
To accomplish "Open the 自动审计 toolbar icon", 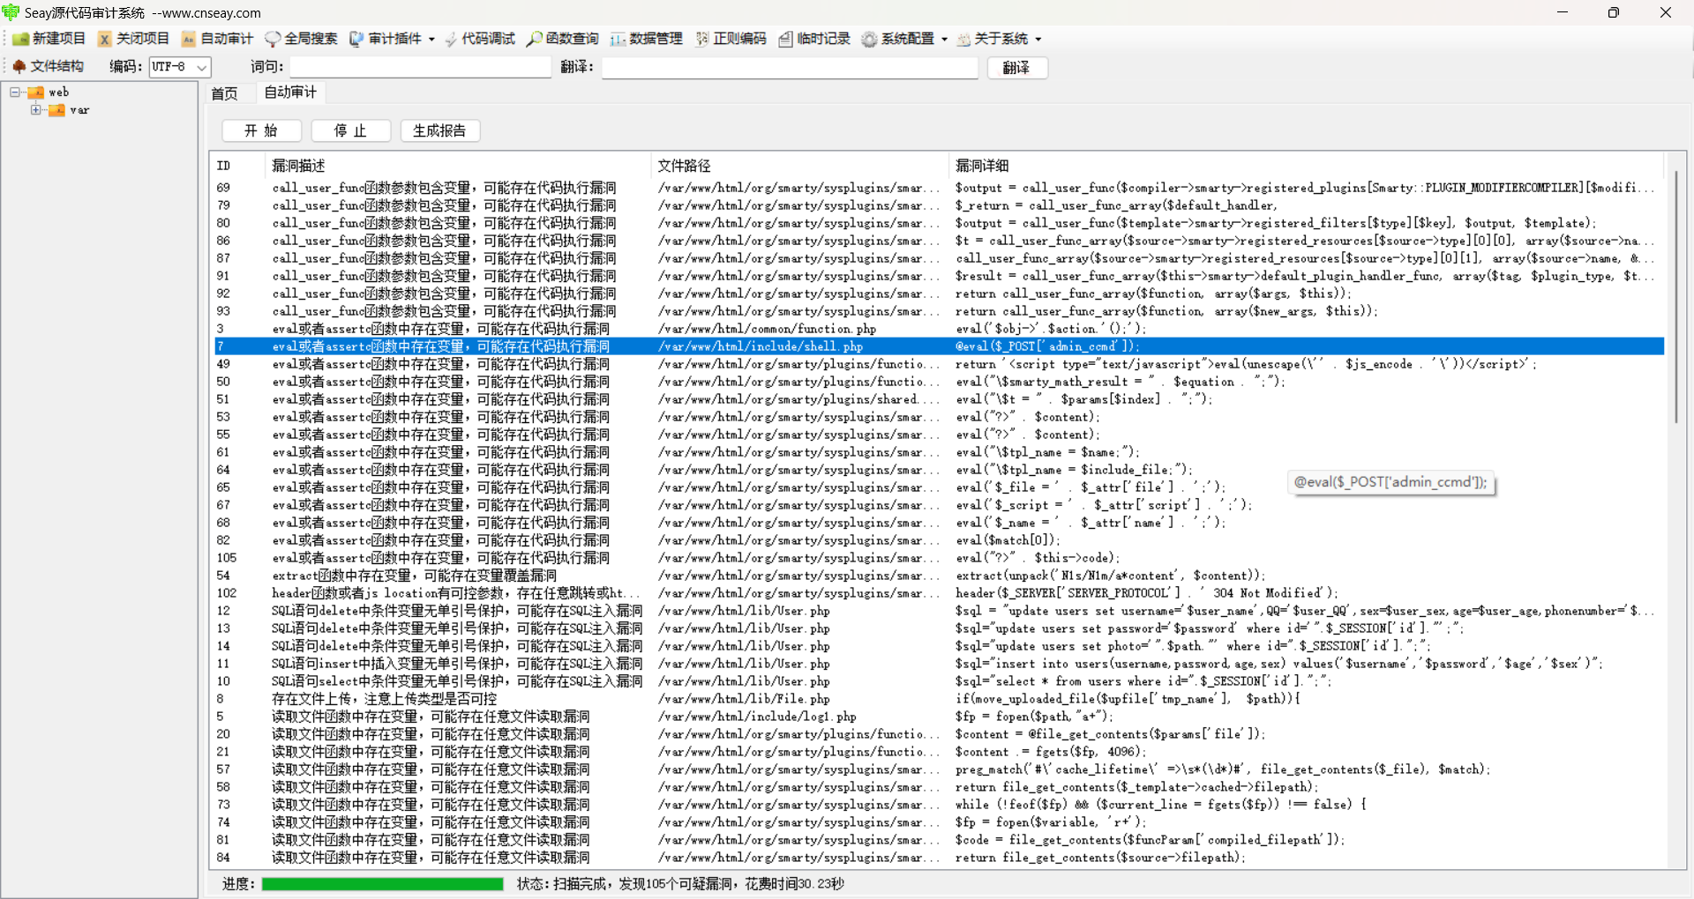I will tap(189, 39).
